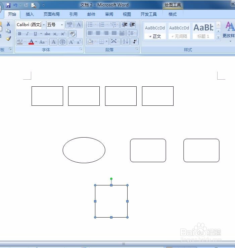This screenshot has width=235, height=248.
Task: Clear formatting with the eraser icon
Action: click(x=73, y=34)
